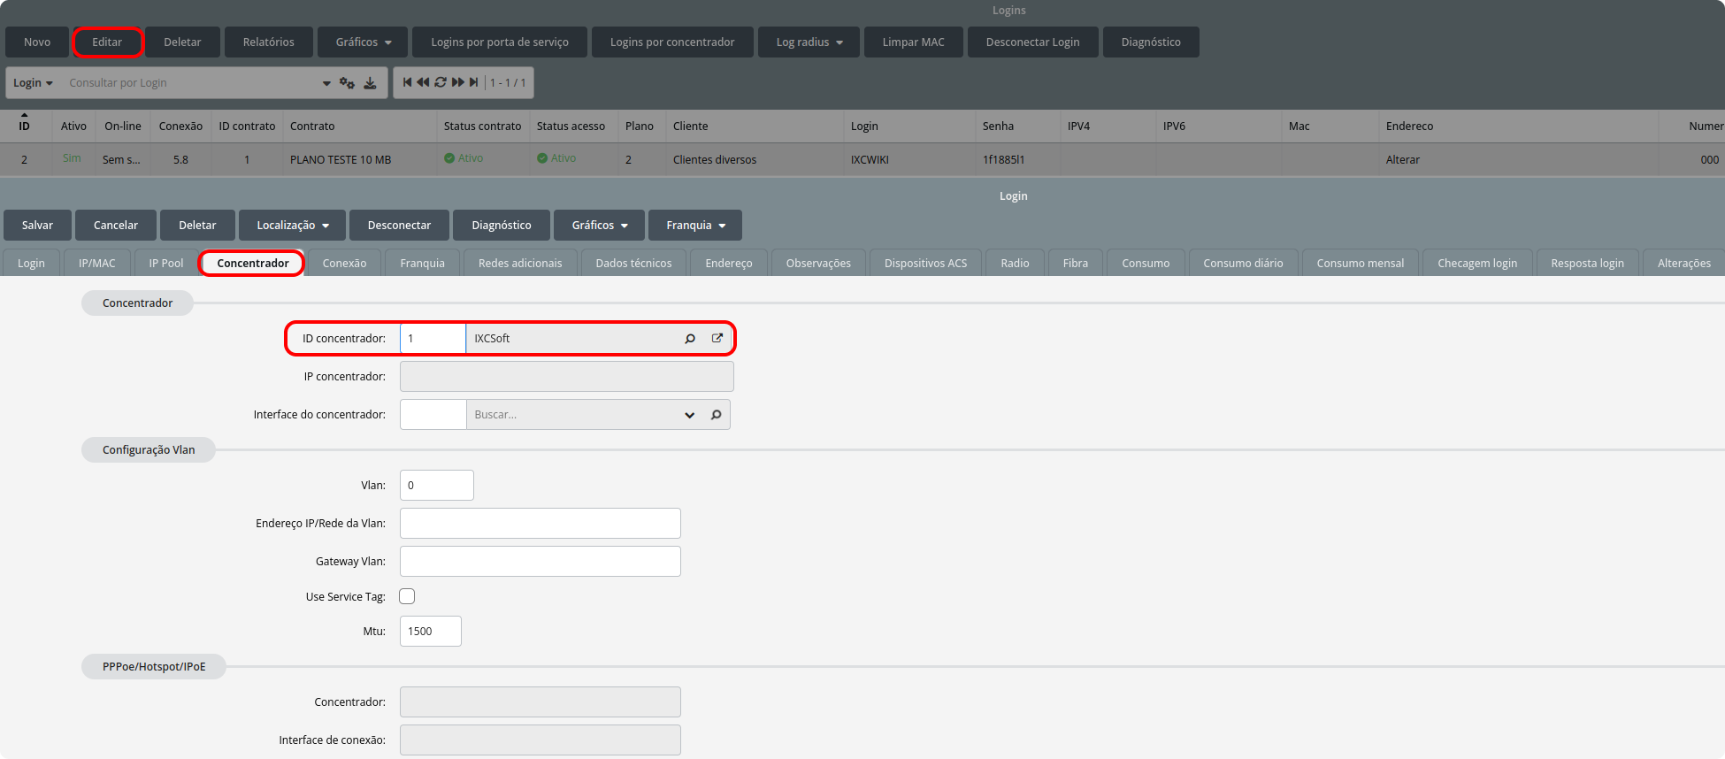Viewport: 1725px width, 759px height.
Task: Refresh the logins grid
Action: coord(441,82)
